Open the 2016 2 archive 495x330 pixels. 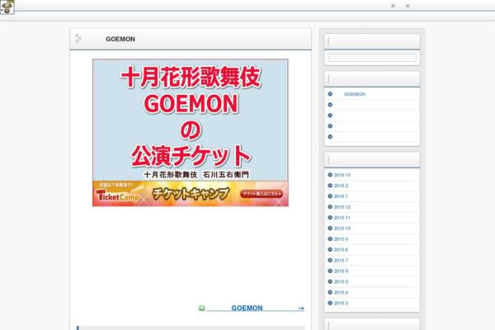pyautogui.click(x=341, y=186)
